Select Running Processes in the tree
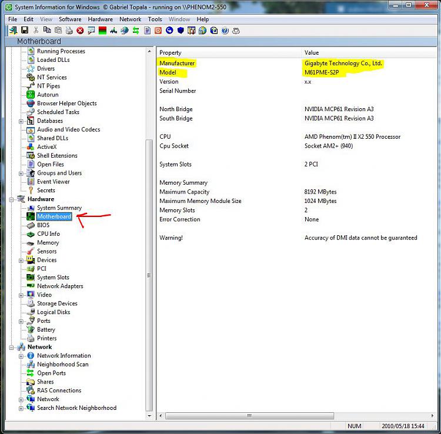Image resolution: width=441 pixels, height=434 pixels. pyautogui.click(x=61, y=51)
